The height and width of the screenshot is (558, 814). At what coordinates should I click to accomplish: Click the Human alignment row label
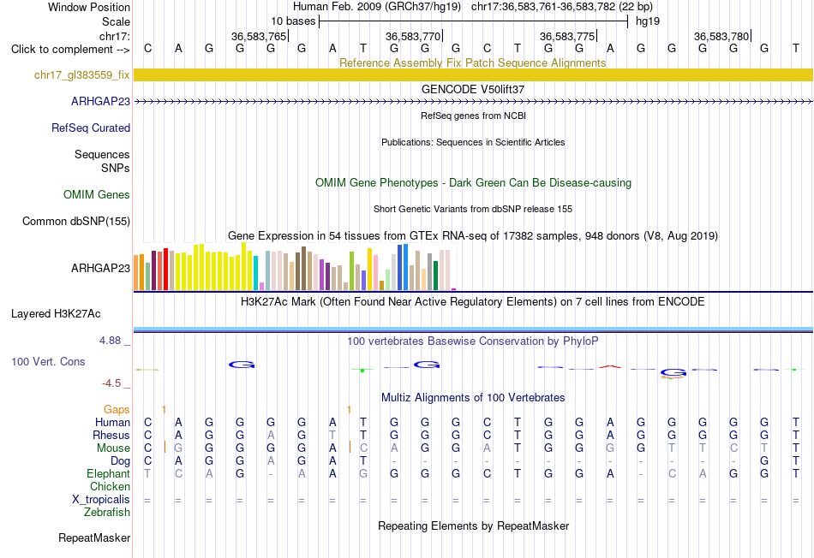112,422
